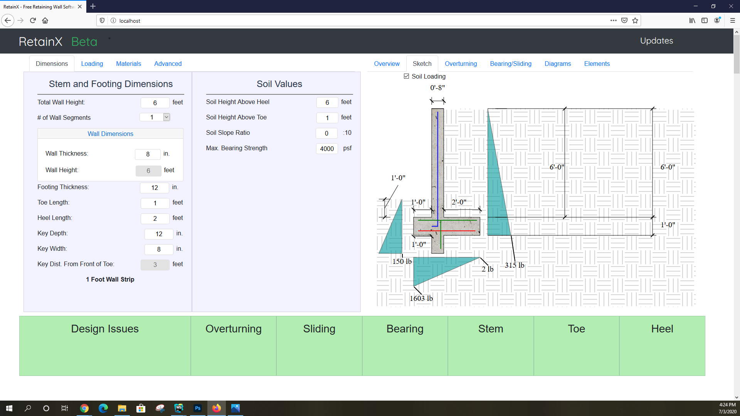
Task: Open WebStorm from the taskbar
Action: (x=179, y=408)
